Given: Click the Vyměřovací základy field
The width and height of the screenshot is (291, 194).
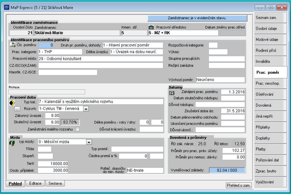Looking at the screenshot, I should (227, 170).
